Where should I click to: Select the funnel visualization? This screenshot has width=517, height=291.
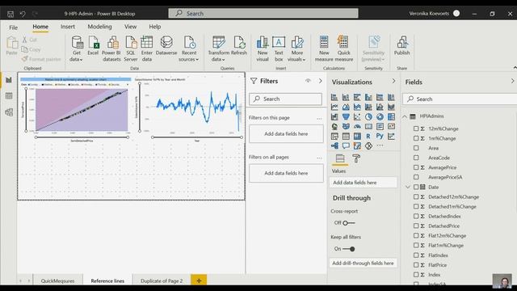tap(346, 116)
